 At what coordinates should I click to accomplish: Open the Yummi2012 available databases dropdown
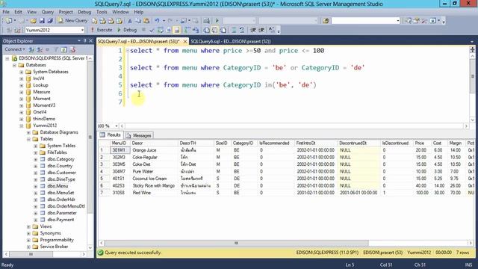click(x=82, y=30)
